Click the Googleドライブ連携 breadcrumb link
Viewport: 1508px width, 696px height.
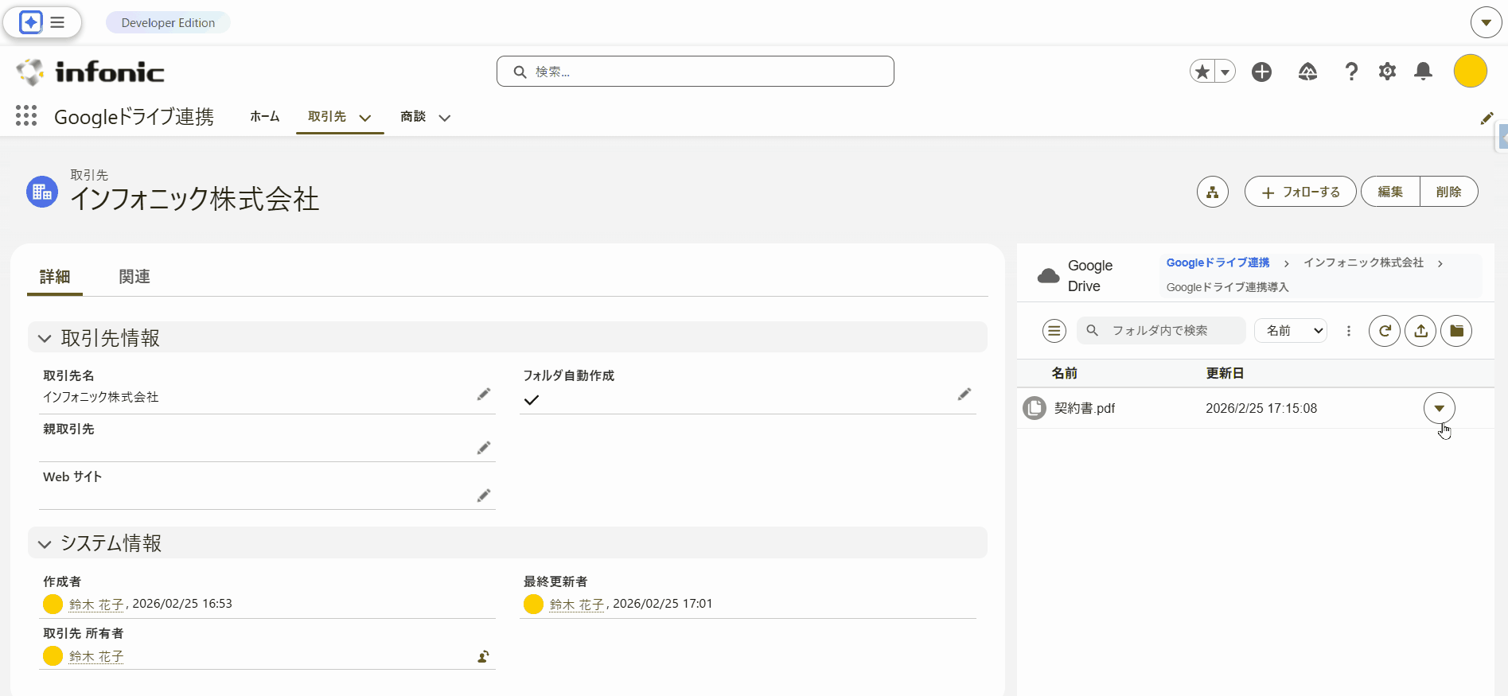tap(1218, 262)
